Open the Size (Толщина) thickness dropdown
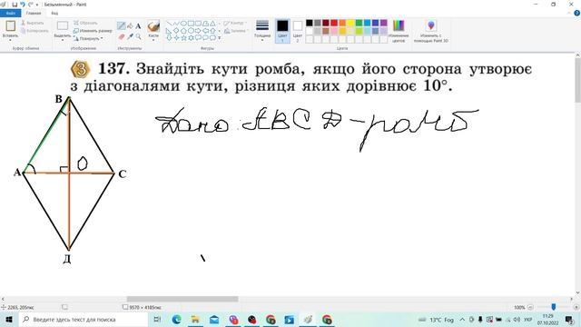 click(262, 31)
